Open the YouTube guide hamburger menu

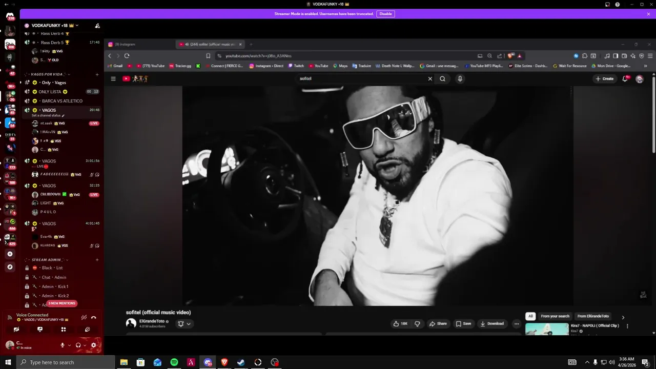click(x=113, y=79)
